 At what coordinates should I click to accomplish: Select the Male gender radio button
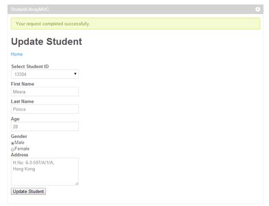(x=12, y=143)
